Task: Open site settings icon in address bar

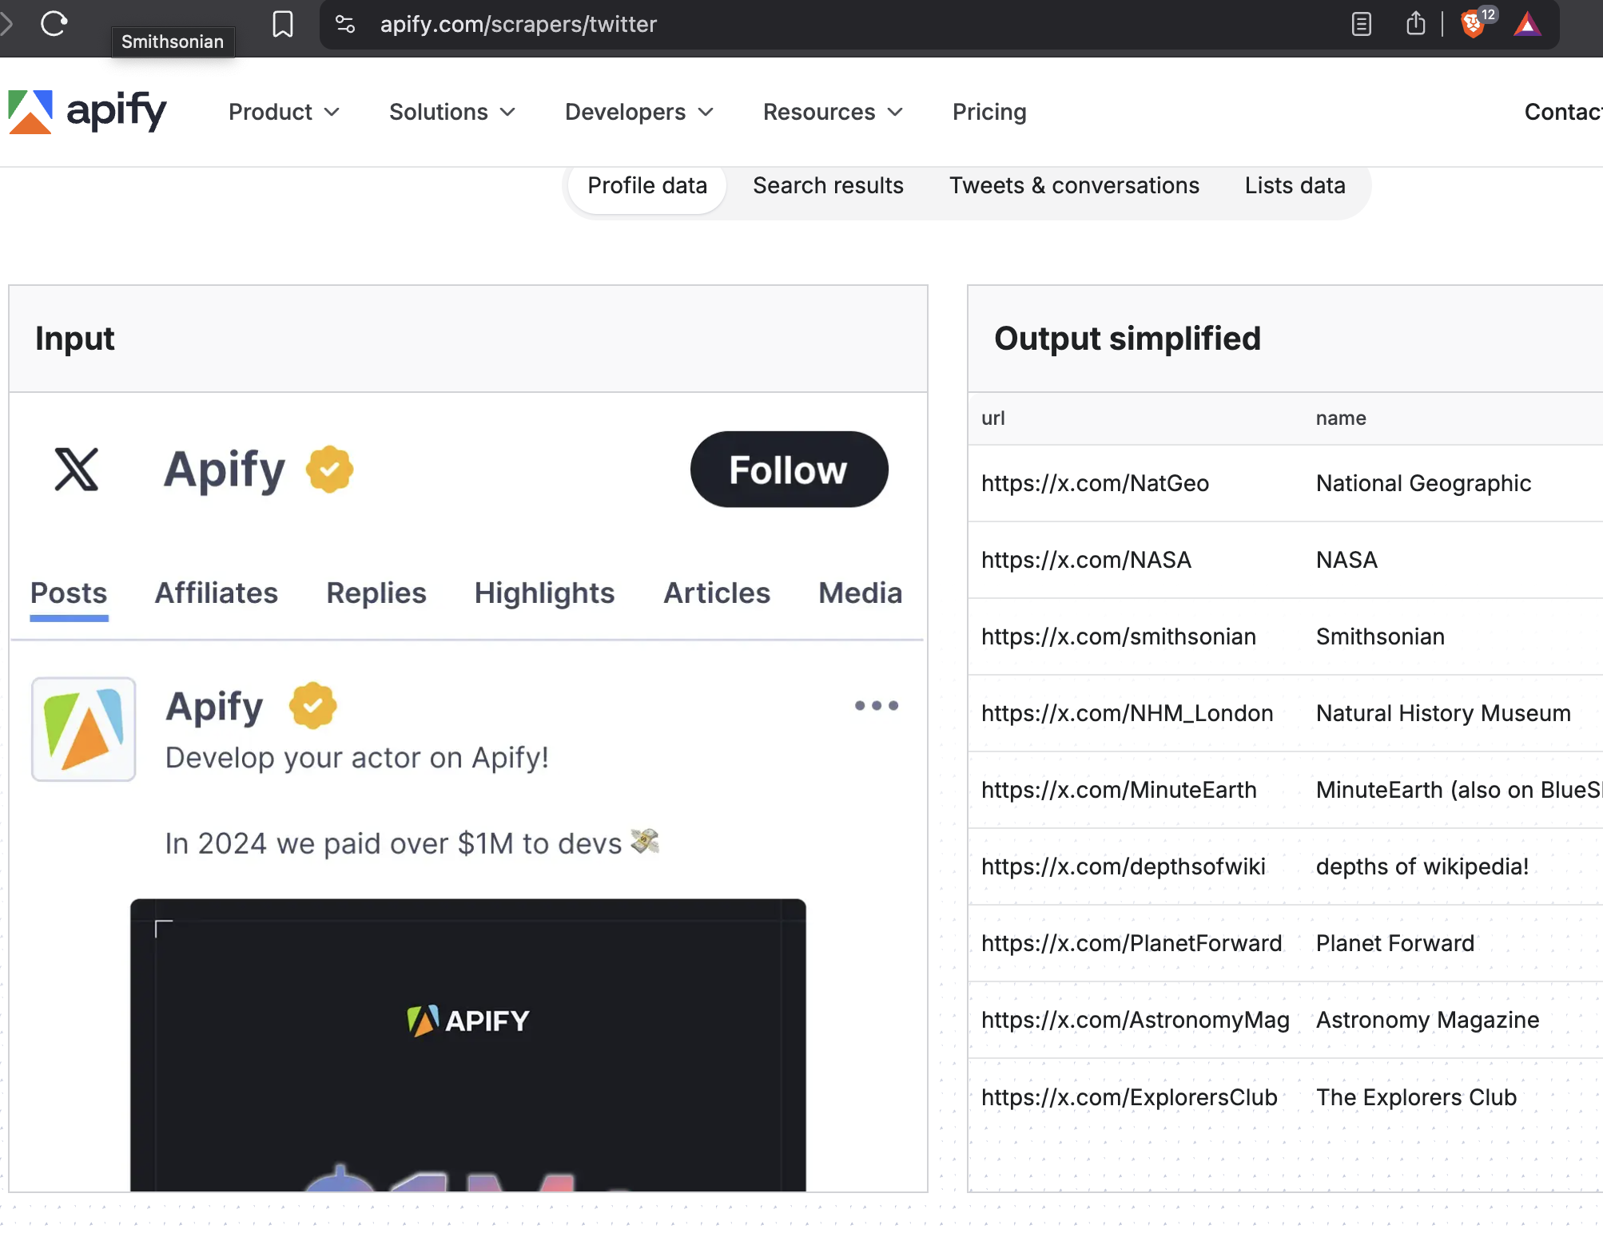Action: click(x=345, y=24)
